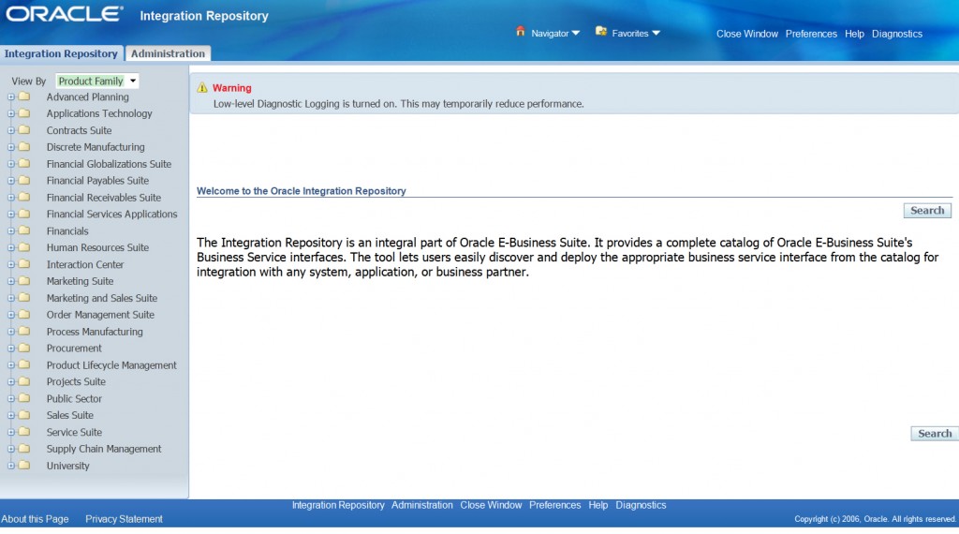Click the University folder icon
This screenshot has width=959, height=534.
click(23, 466)
